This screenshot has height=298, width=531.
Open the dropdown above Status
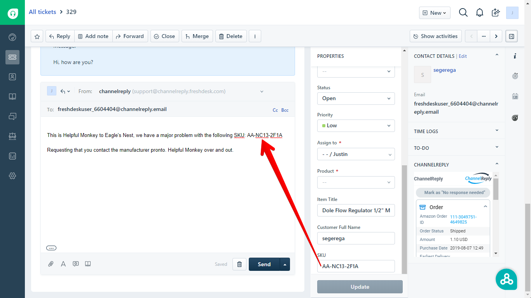coord(356,72)
